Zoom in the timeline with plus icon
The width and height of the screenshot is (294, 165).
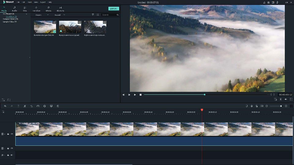[286, 106]
